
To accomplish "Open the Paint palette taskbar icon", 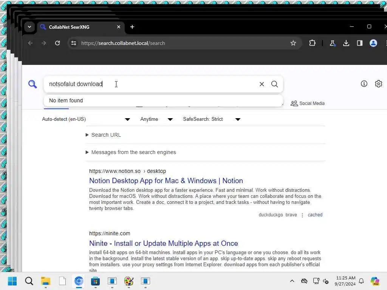I will (128, 281).
